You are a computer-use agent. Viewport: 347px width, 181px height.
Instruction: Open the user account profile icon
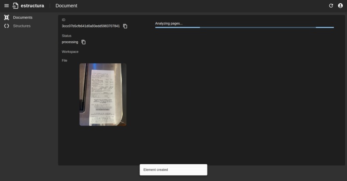coord(341,6)
